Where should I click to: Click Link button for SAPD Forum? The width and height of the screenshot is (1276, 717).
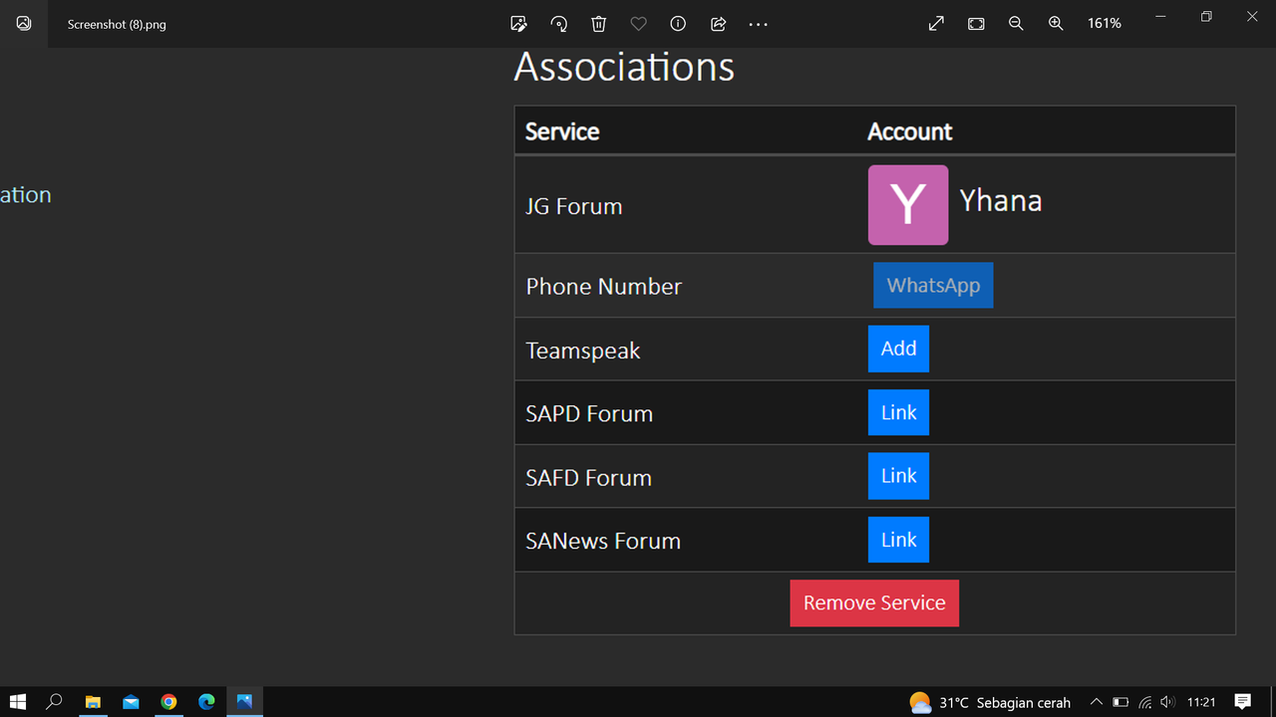898,412
